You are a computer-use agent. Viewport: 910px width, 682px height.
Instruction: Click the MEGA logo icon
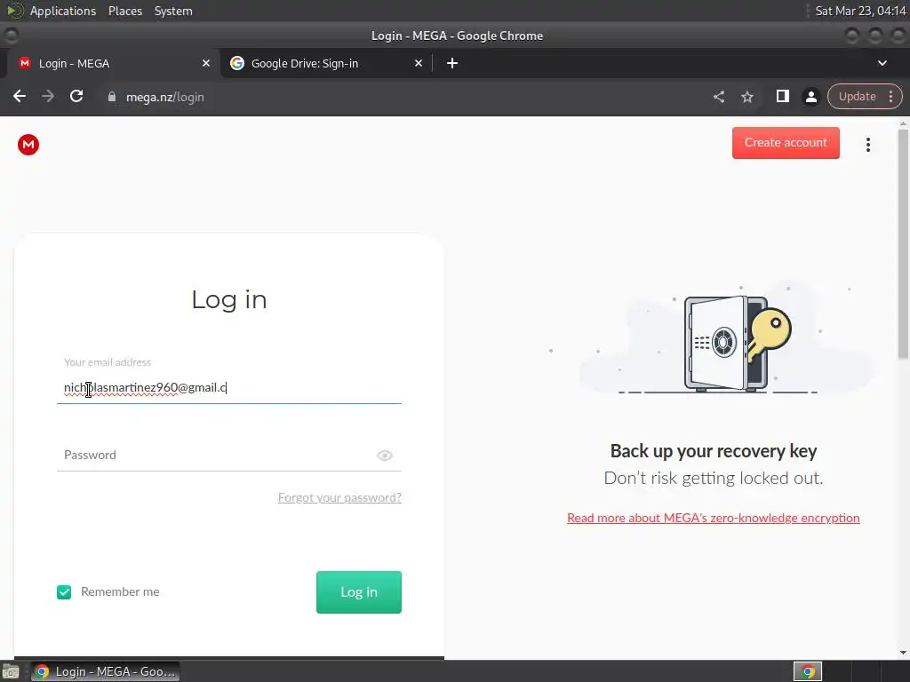tap(28, 145)
